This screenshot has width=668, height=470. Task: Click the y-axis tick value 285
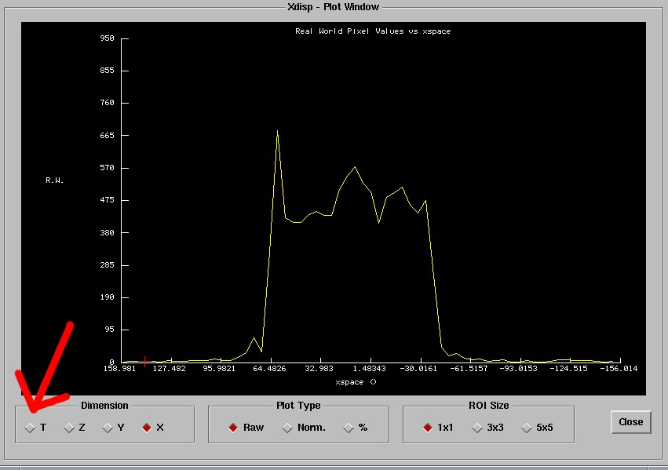coord(107,264)
